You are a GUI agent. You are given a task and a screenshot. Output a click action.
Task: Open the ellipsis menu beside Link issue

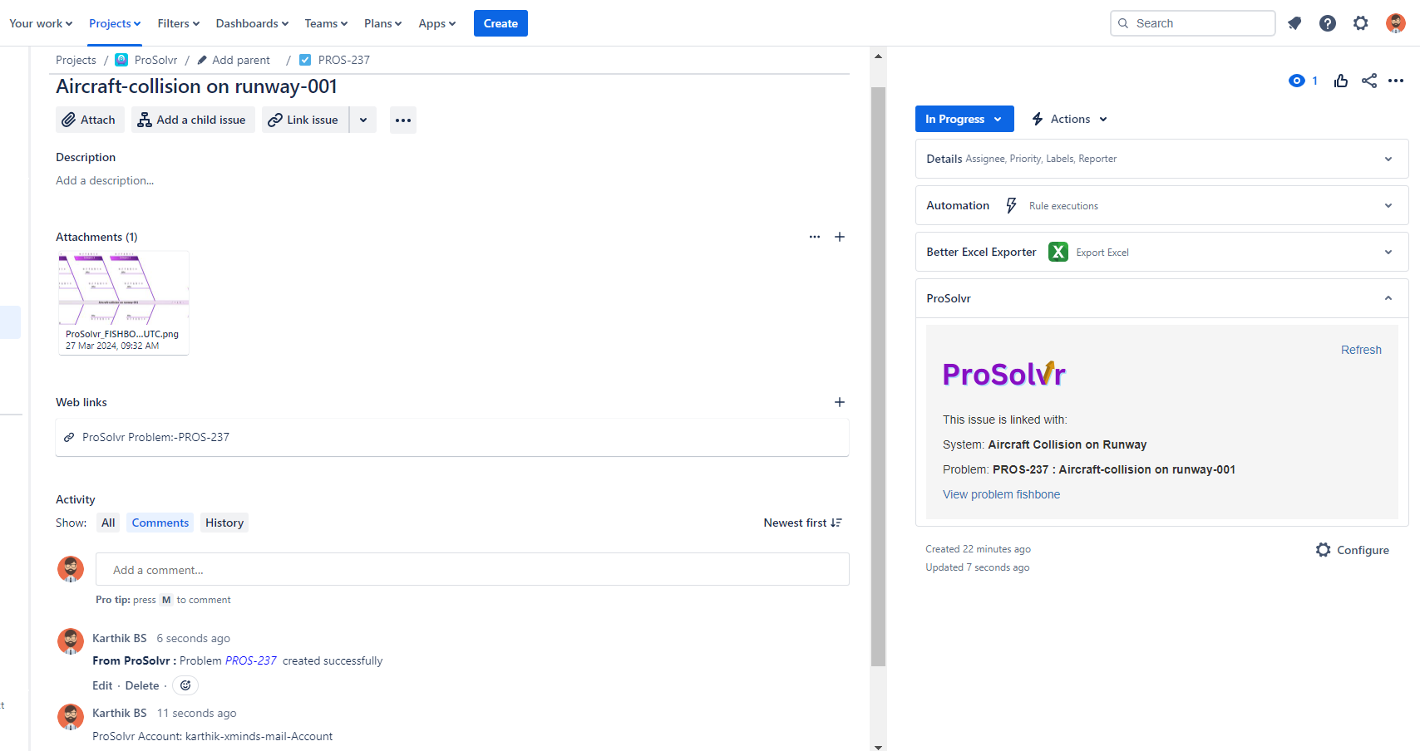click(x=403, y=120)
